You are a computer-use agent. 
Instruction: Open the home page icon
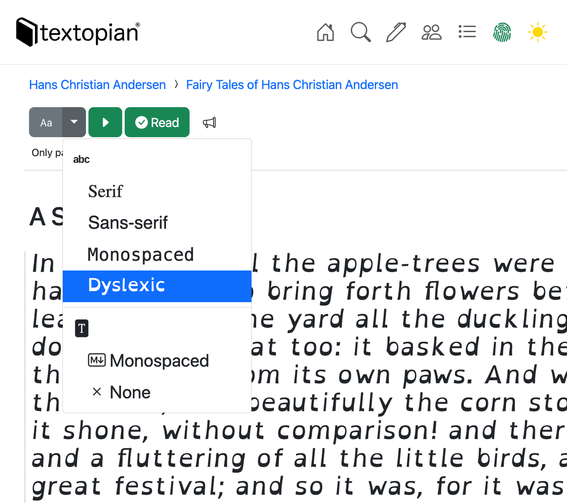[325, 32]
